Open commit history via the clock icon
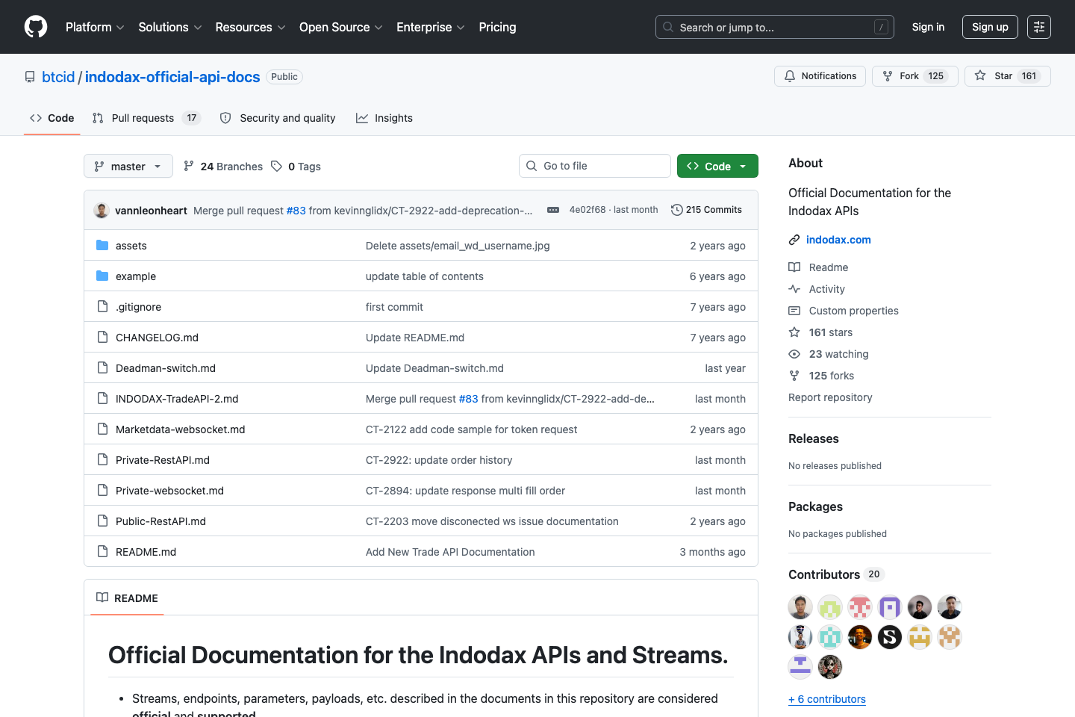Screen dimensions: 1075x717 click(676, 209)
